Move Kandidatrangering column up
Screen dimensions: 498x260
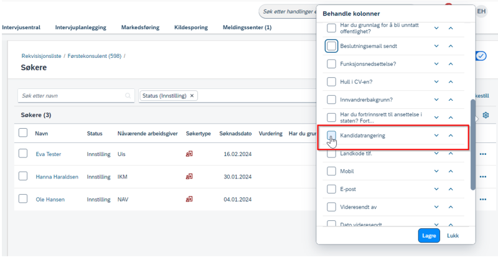(451, 136)
